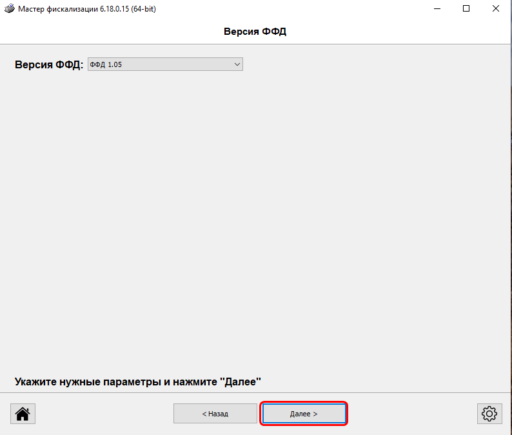Click the home icon button
This screenshot has height=435, width=512.
pos(23,414)
